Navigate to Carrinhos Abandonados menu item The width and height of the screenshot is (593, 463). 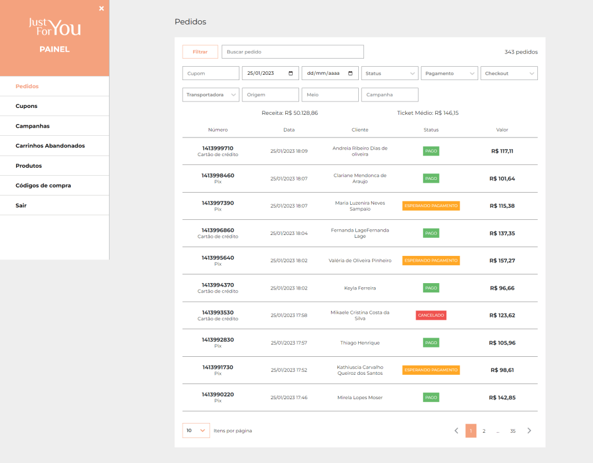[x=50, y=146]
